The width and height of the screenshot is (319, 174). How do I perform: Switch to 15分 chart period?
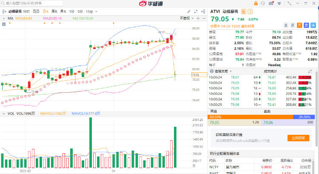[89, 11]
